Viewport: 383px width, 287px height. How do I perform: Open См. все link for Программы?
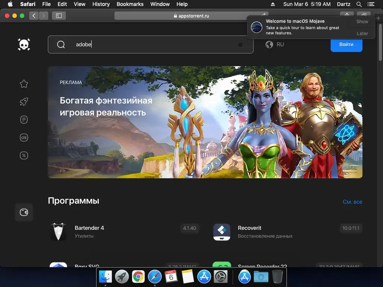352,202
